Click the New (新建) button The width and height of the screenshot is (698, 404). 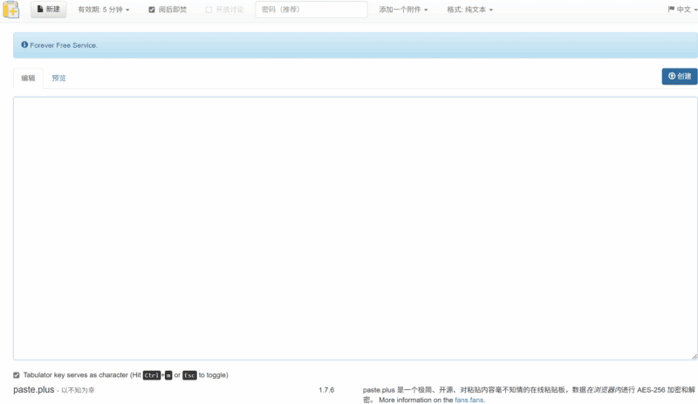(x=48, y=10)
